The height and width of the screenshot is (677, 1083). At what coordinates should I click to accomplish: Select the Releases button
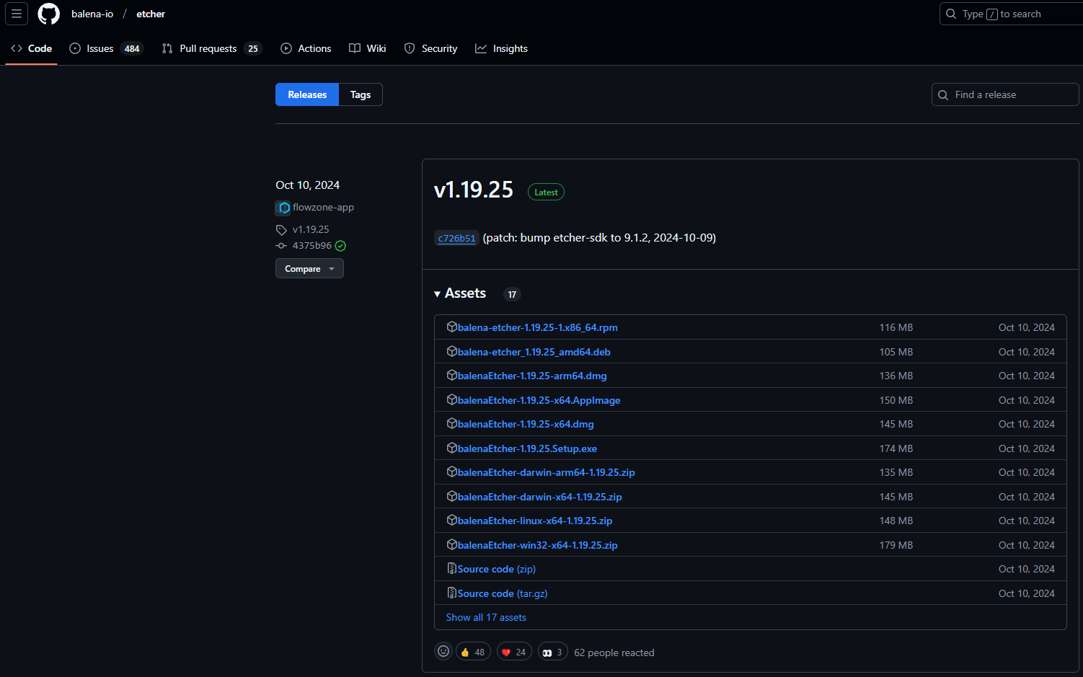tap(307, 94)
